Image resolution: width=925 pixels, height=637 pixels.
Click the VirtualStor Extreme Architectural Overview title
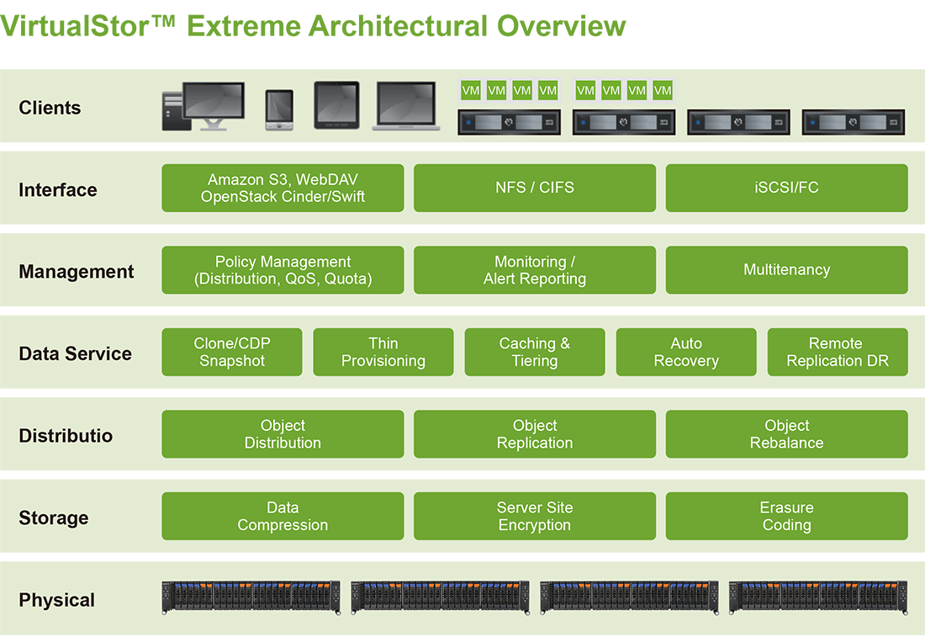click(313, 26)
